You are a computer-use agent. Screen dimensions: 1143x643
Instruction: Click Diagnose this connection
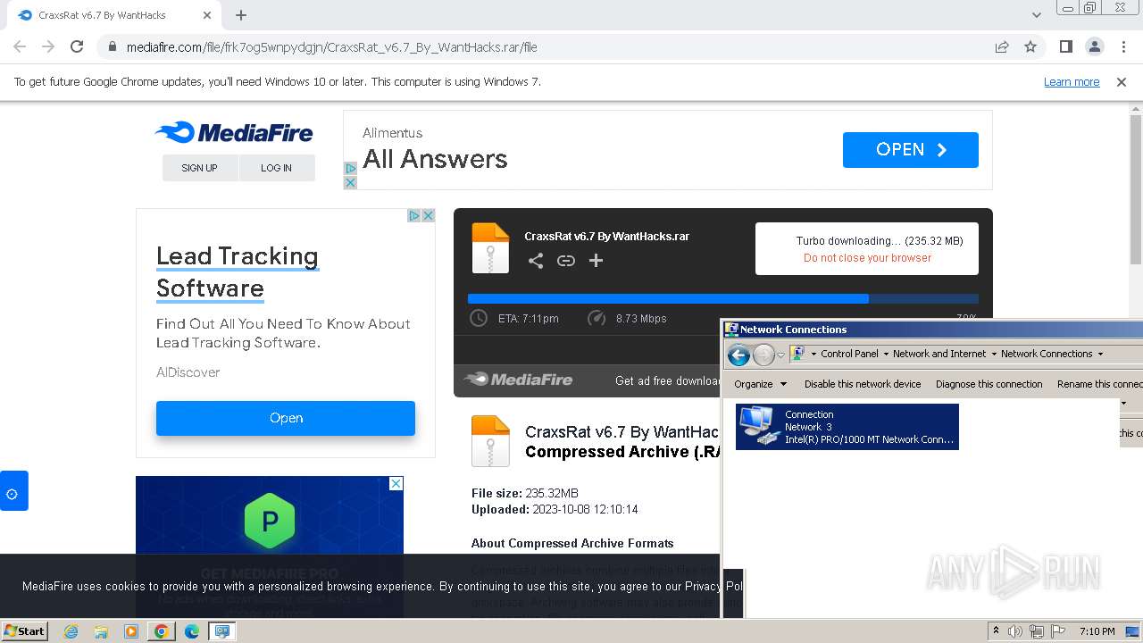click(989, 384)
